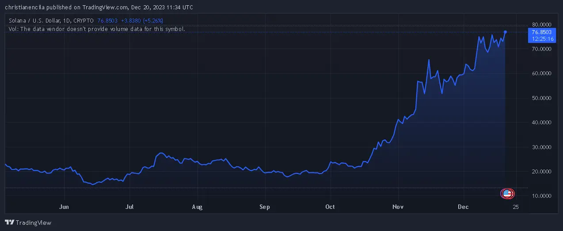This screenshot has width=563, height=231.
Task: Click the Oct label on time axis
Action: (330, 207)
